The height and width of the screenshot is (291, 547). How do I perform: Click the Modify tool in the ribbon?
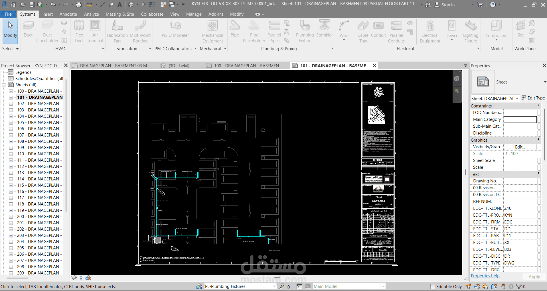[x=11, y=31]
